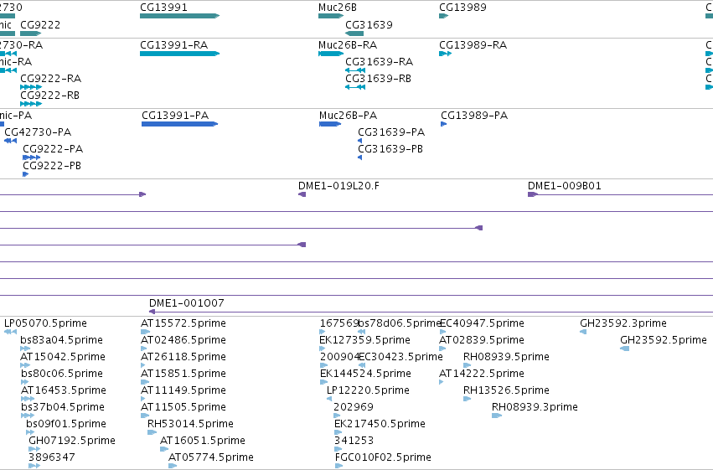Select the AT15572.5prime EST arrow
The width and height of the screenshot is (713, 470).
pyautogui.click(x=146, y=332)
